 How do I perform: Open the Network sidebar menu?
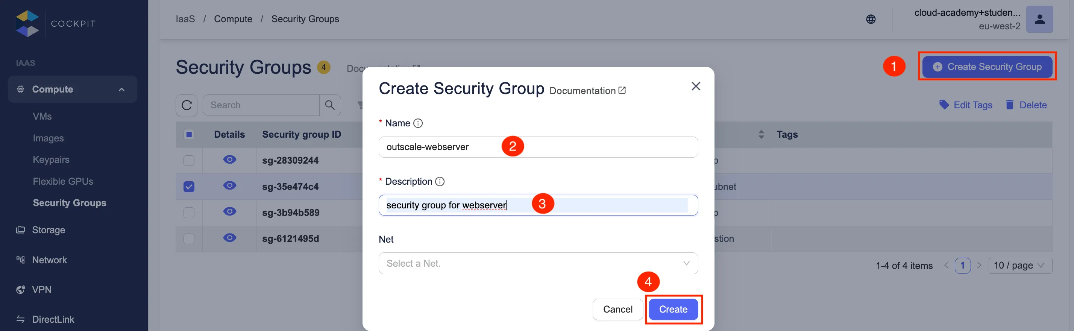(x=49, y=260)
